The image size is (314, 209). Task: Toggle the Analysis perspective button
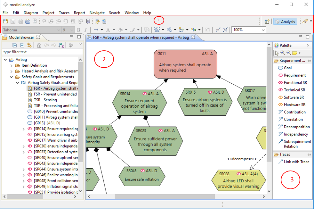285,21
